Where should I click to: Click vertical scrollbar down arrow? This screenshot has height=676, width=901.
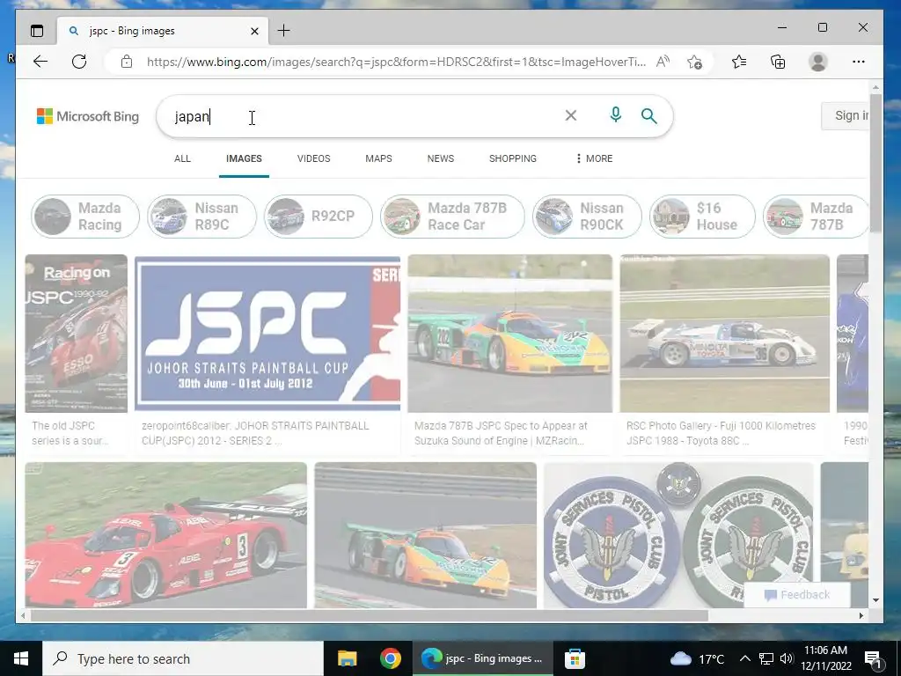click(875, 600)
